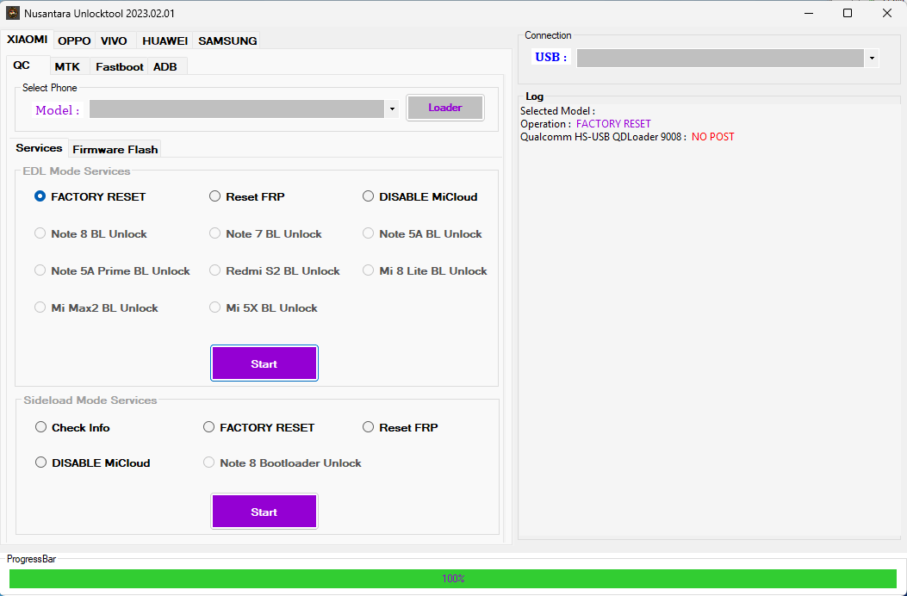The image size is (907, 596).
Task: Switch to the Fastboot tab
Action: click(x=119, y=66)
